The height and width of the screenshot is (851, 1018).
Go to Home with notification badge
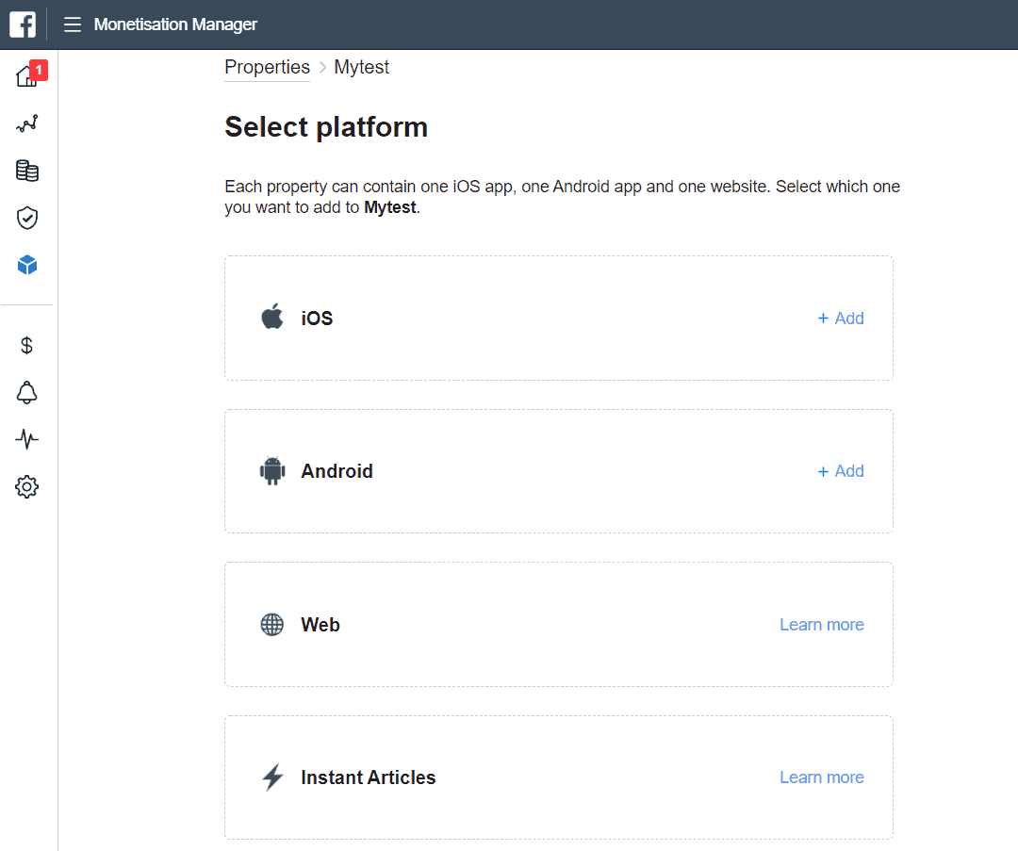coord(27,75)
